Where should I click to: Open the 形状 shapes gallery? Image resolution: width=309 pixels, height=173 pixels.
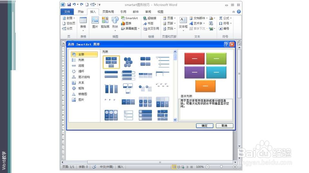[x=115, y=23]
